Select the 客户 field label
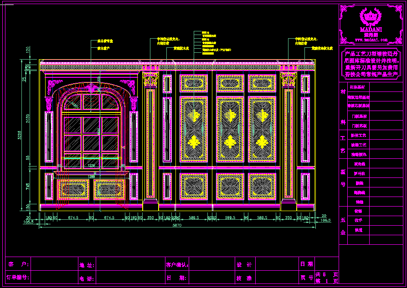This screenshot has width=407, height=288. pyautogui.click(x=18, y=264)
